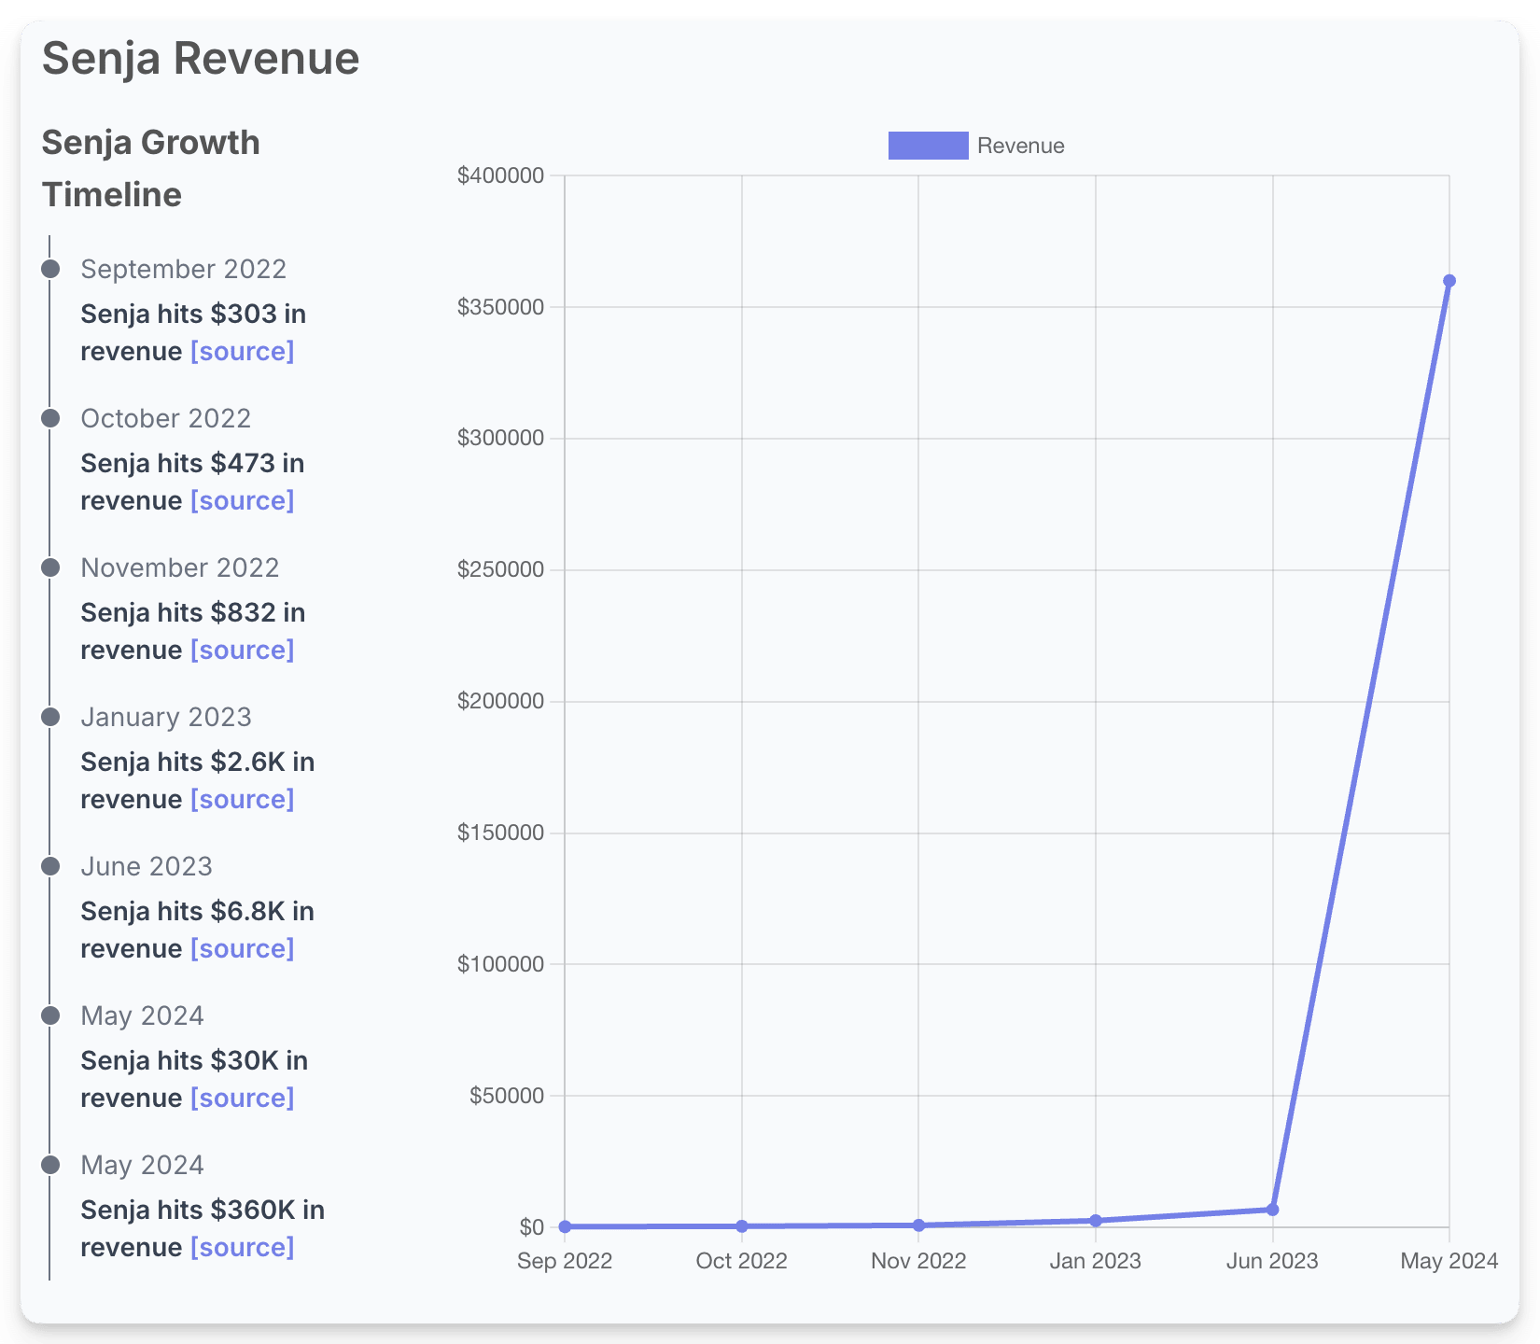
Task: Click the $400000 y-axis label
Action: coord(500,175)
